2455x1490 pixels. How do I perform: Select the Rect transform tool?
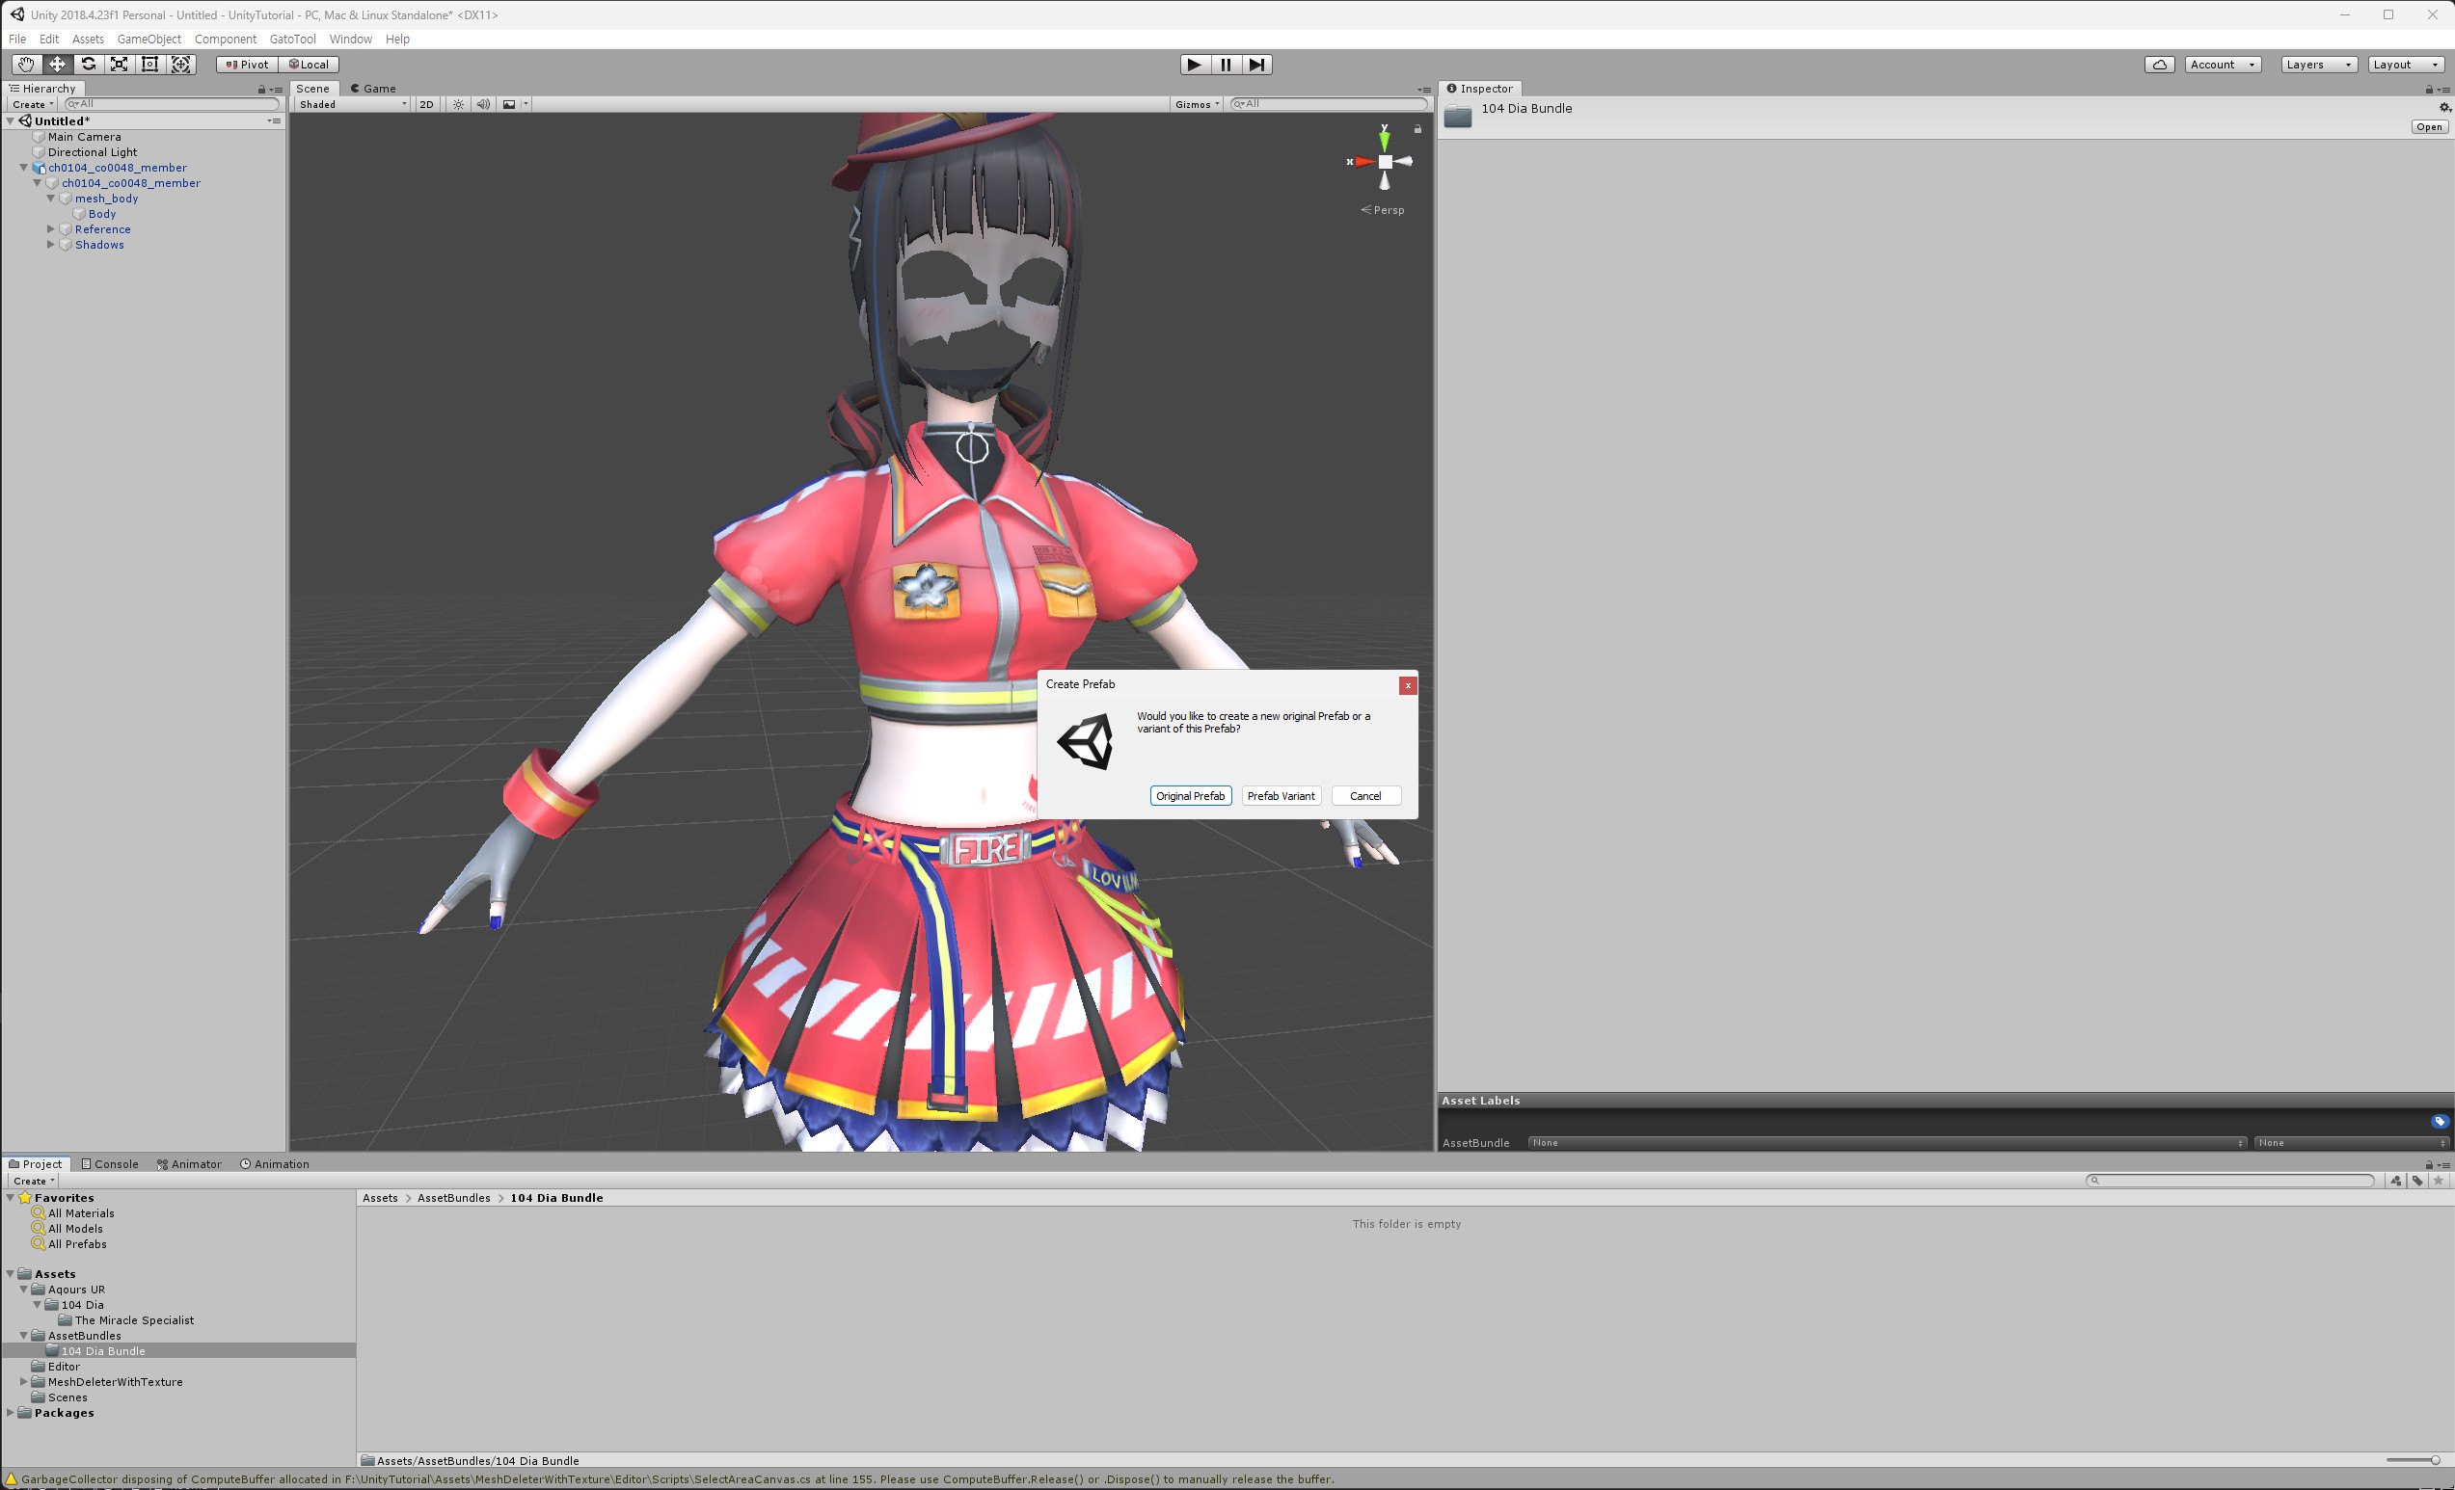tap(149, 64)
